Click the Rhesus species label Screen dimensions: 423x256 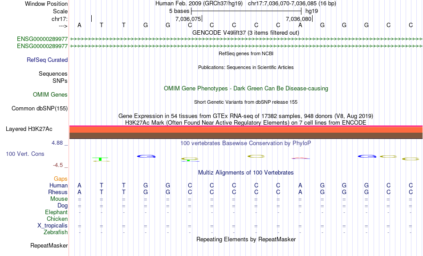click(x=58, y=192)
